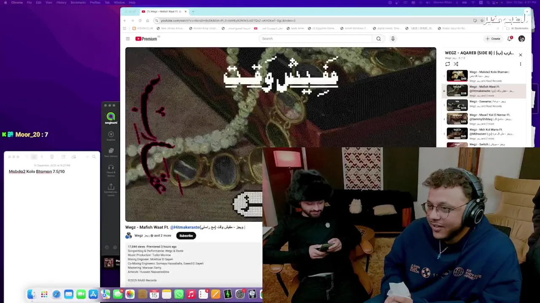Open Reminders from the Dock
540x303 pixels.
point(203,294)
